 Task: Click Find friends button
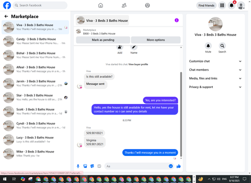point(206,5)
